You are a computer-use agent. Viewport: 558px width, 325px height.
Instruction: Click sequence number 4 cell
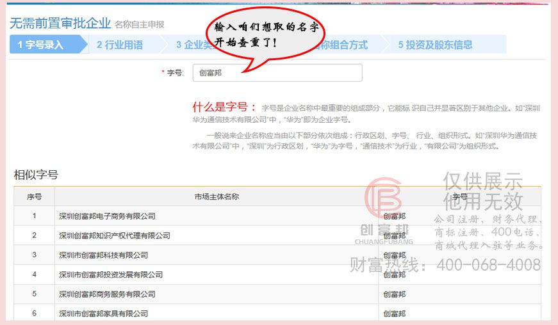(x=34, y=274)
